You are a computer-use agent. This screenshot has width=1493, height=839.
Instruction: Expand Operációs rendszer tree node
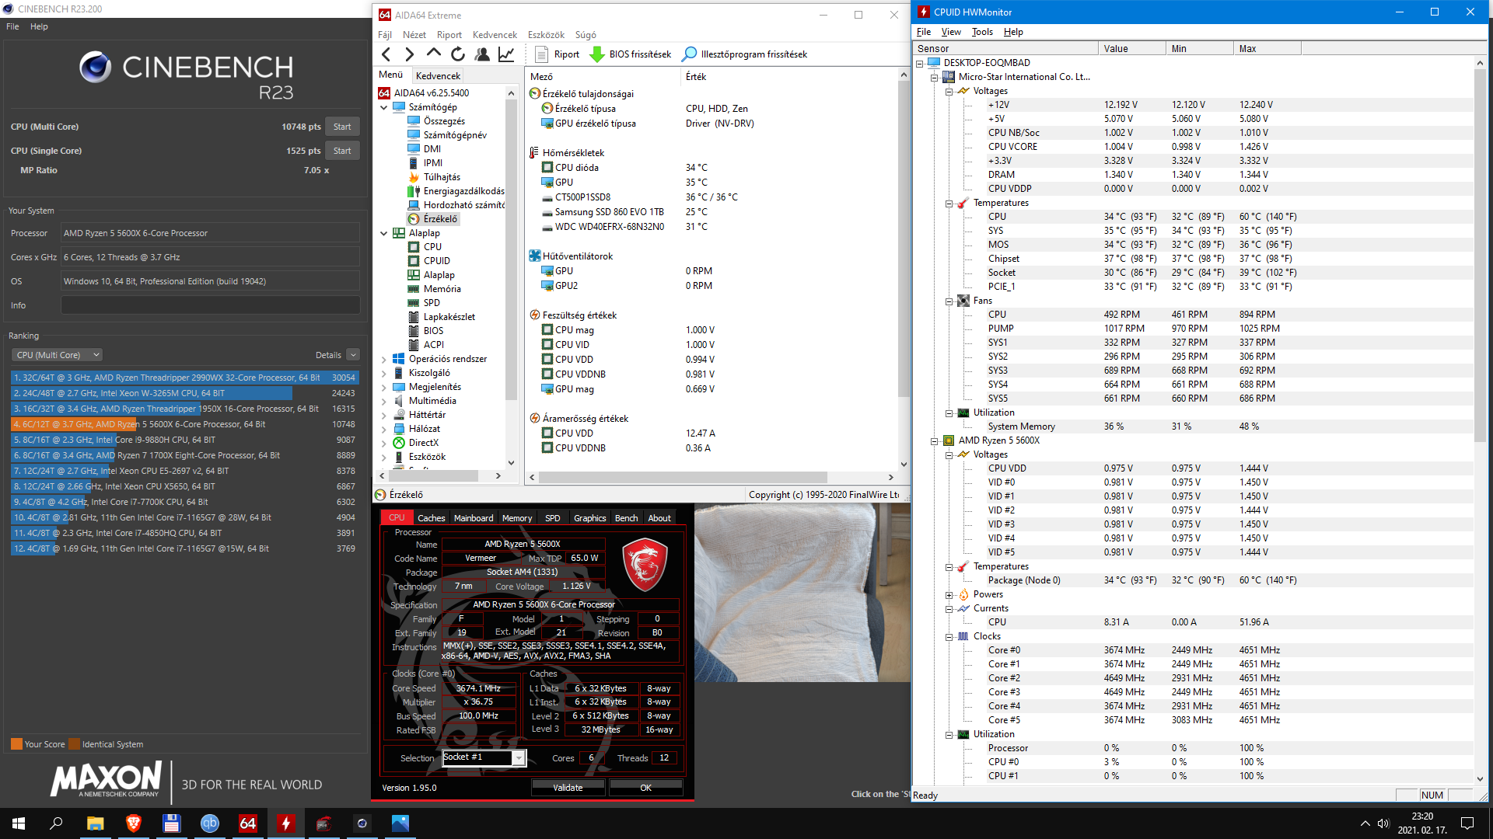pos(384,359)
